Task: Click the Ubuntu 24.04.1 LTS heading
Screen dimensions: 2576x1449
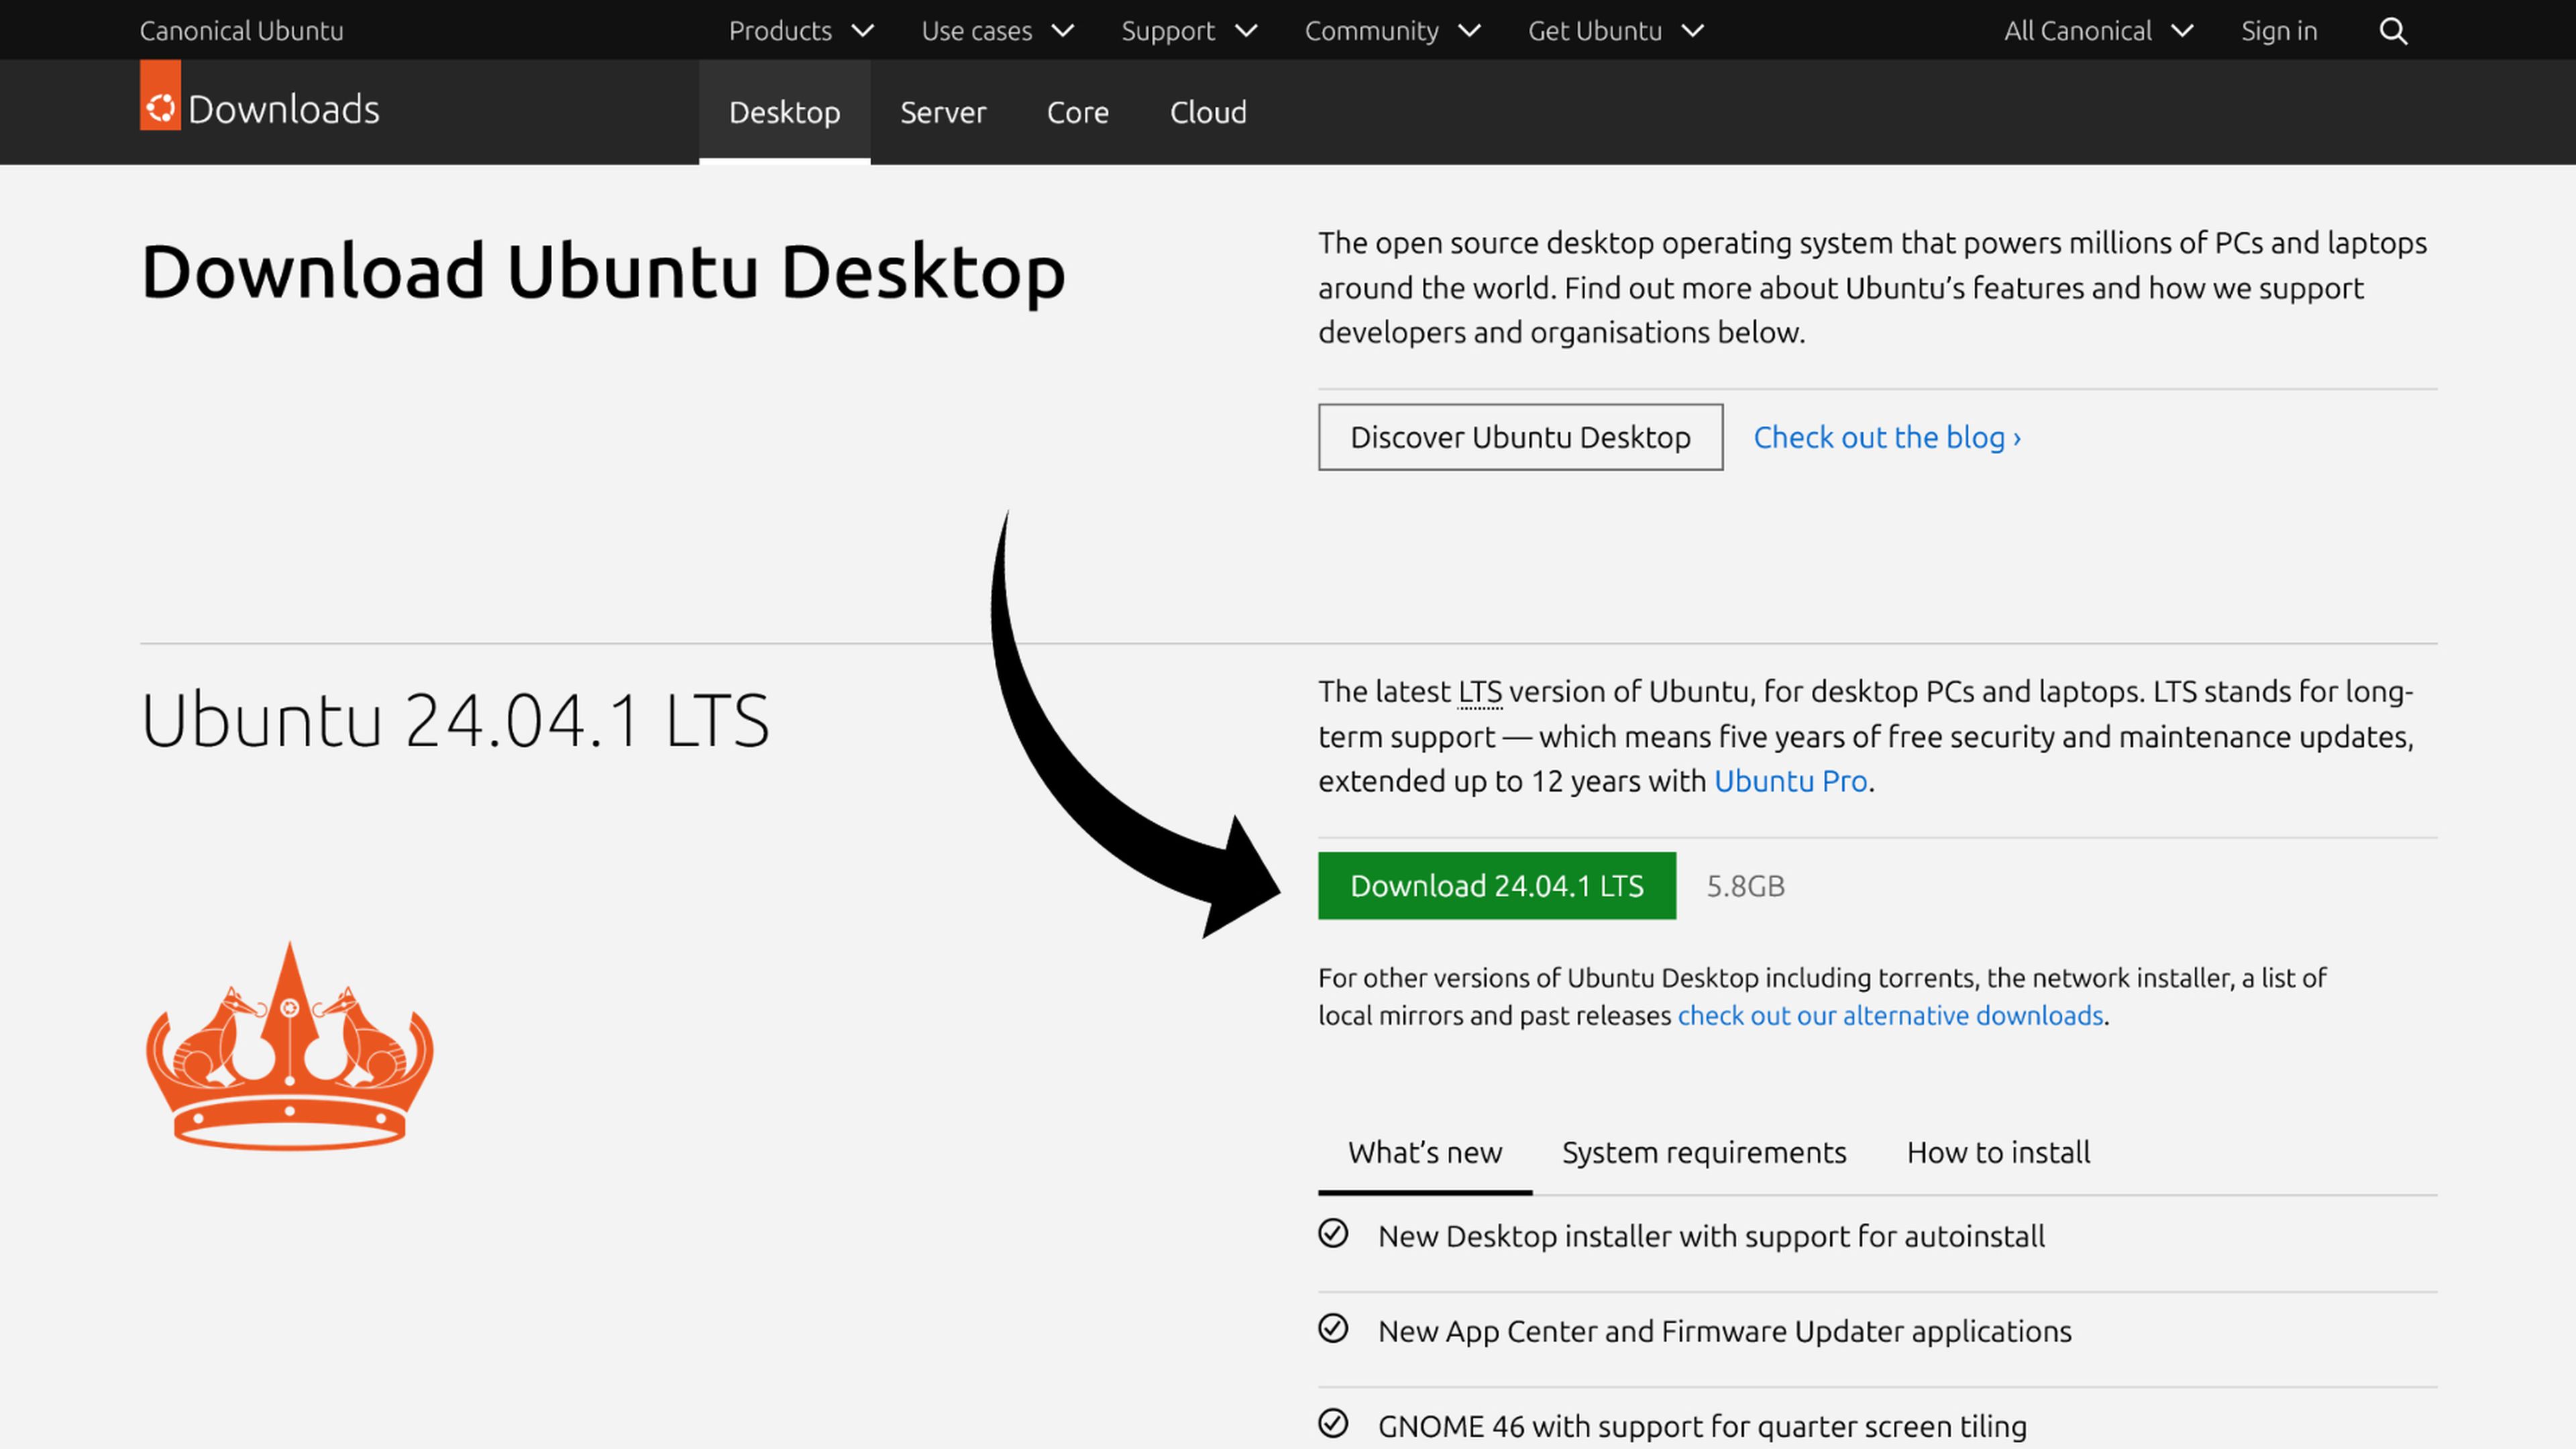Action: point(456,719)
